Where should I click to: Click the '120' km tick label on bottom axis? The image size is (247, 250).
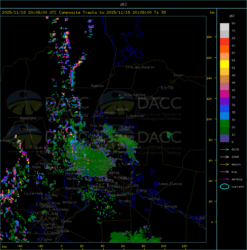click(x=184, y=246)
